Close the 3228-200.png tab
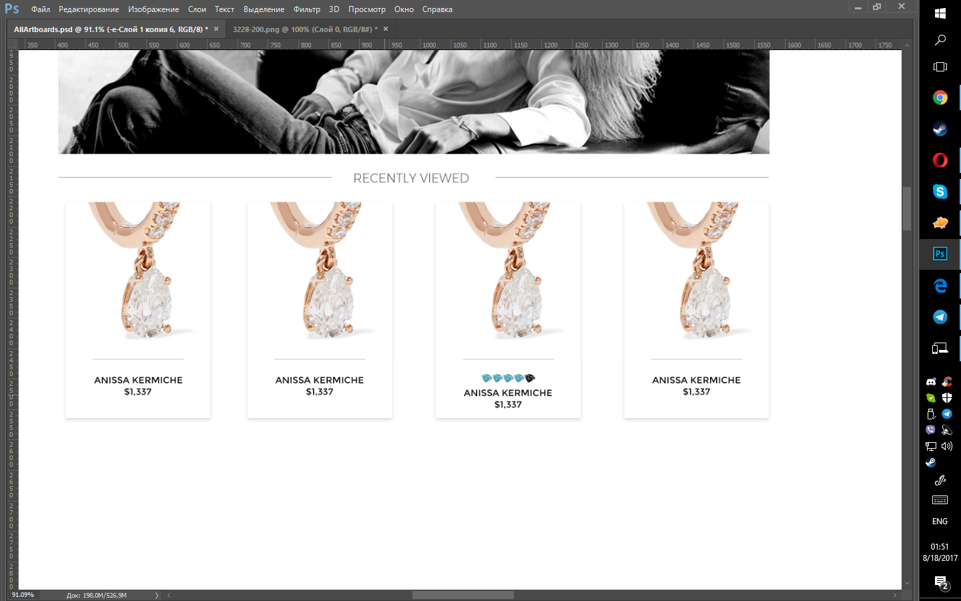 386,29
